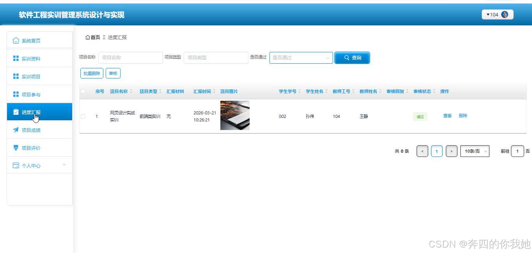The height and width of the screenshot is (253, 532).
Task: Sort rows by 学生学号 sort arrows
Action: point(300,91)
